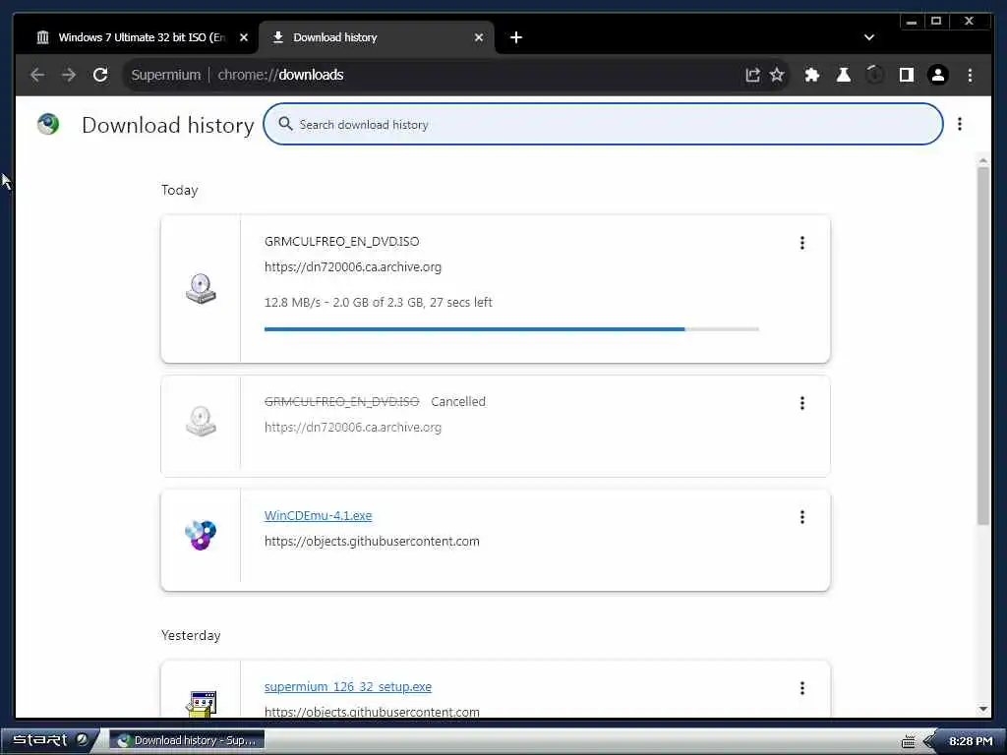Click the disc icon of the downloading ISO

pos(201,289)
